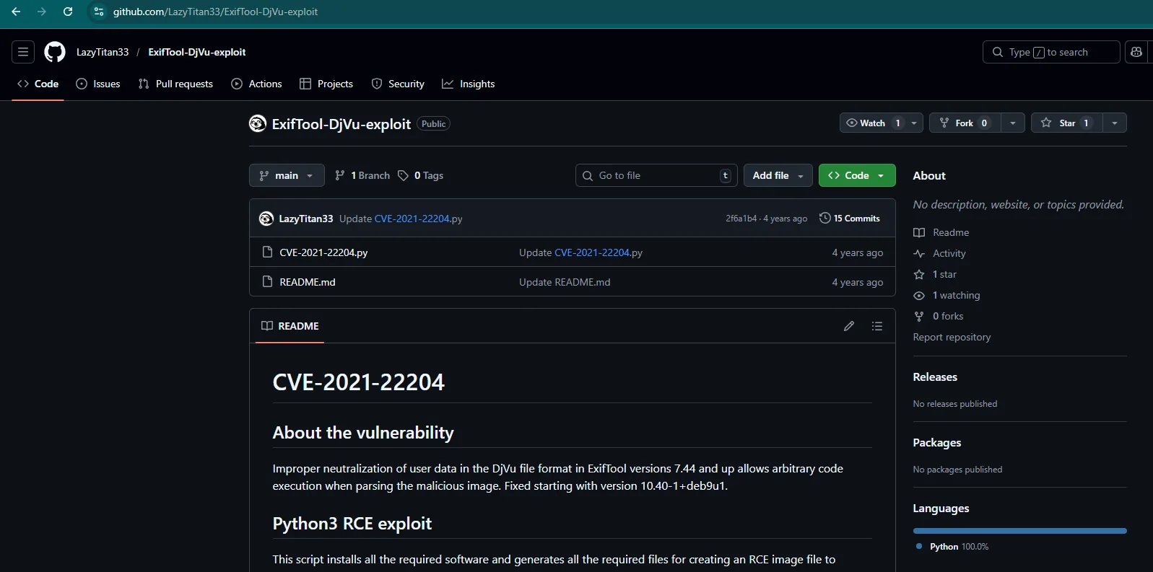Click the GitHub Octocat home logo
The height and width of the screenshot is (572, 1153).
coord(55,52)
